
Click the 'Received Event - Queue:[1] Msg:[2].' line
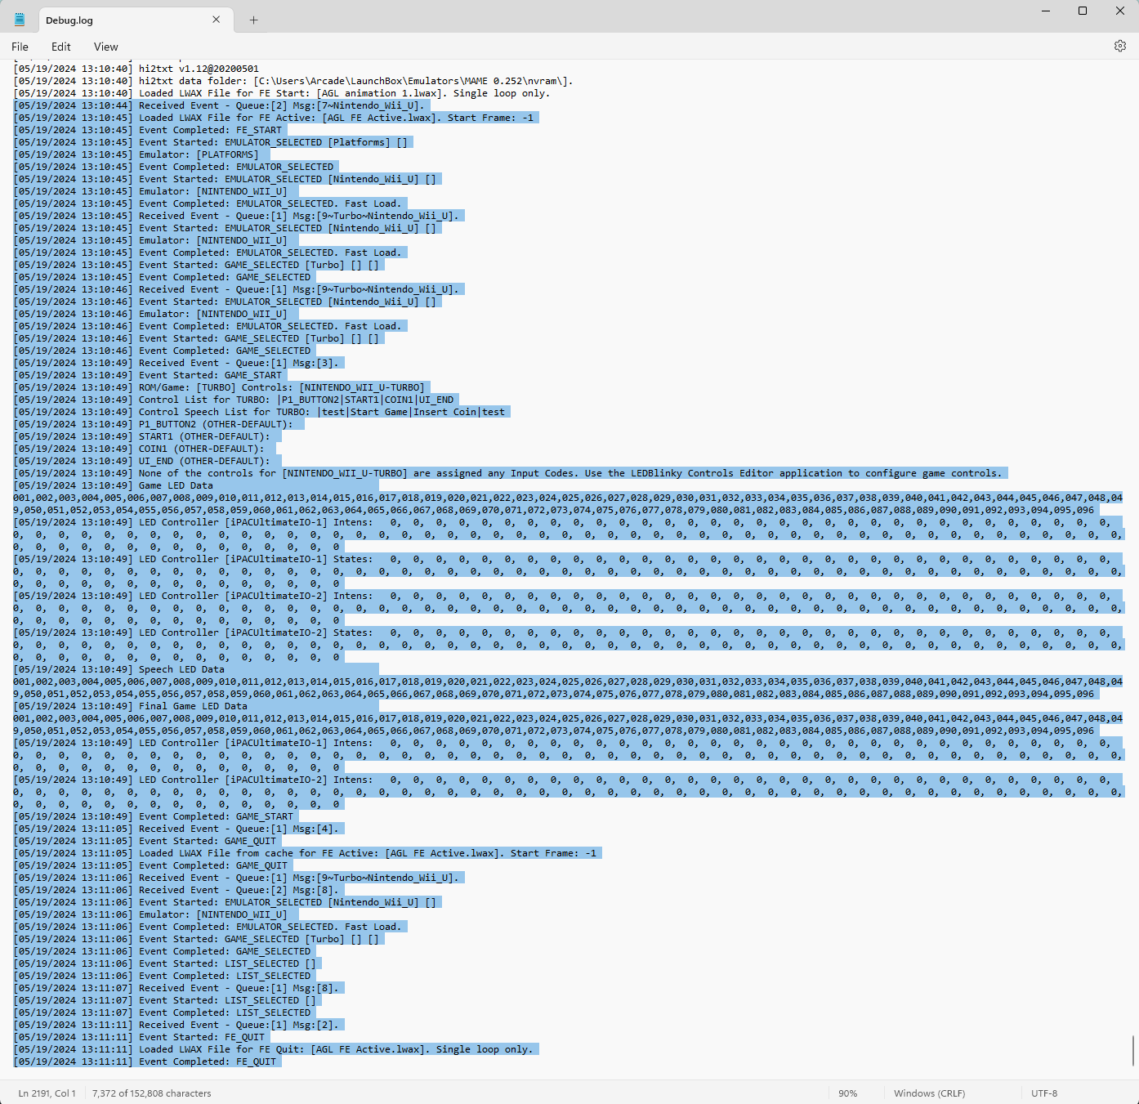(x=176, y=1025)
